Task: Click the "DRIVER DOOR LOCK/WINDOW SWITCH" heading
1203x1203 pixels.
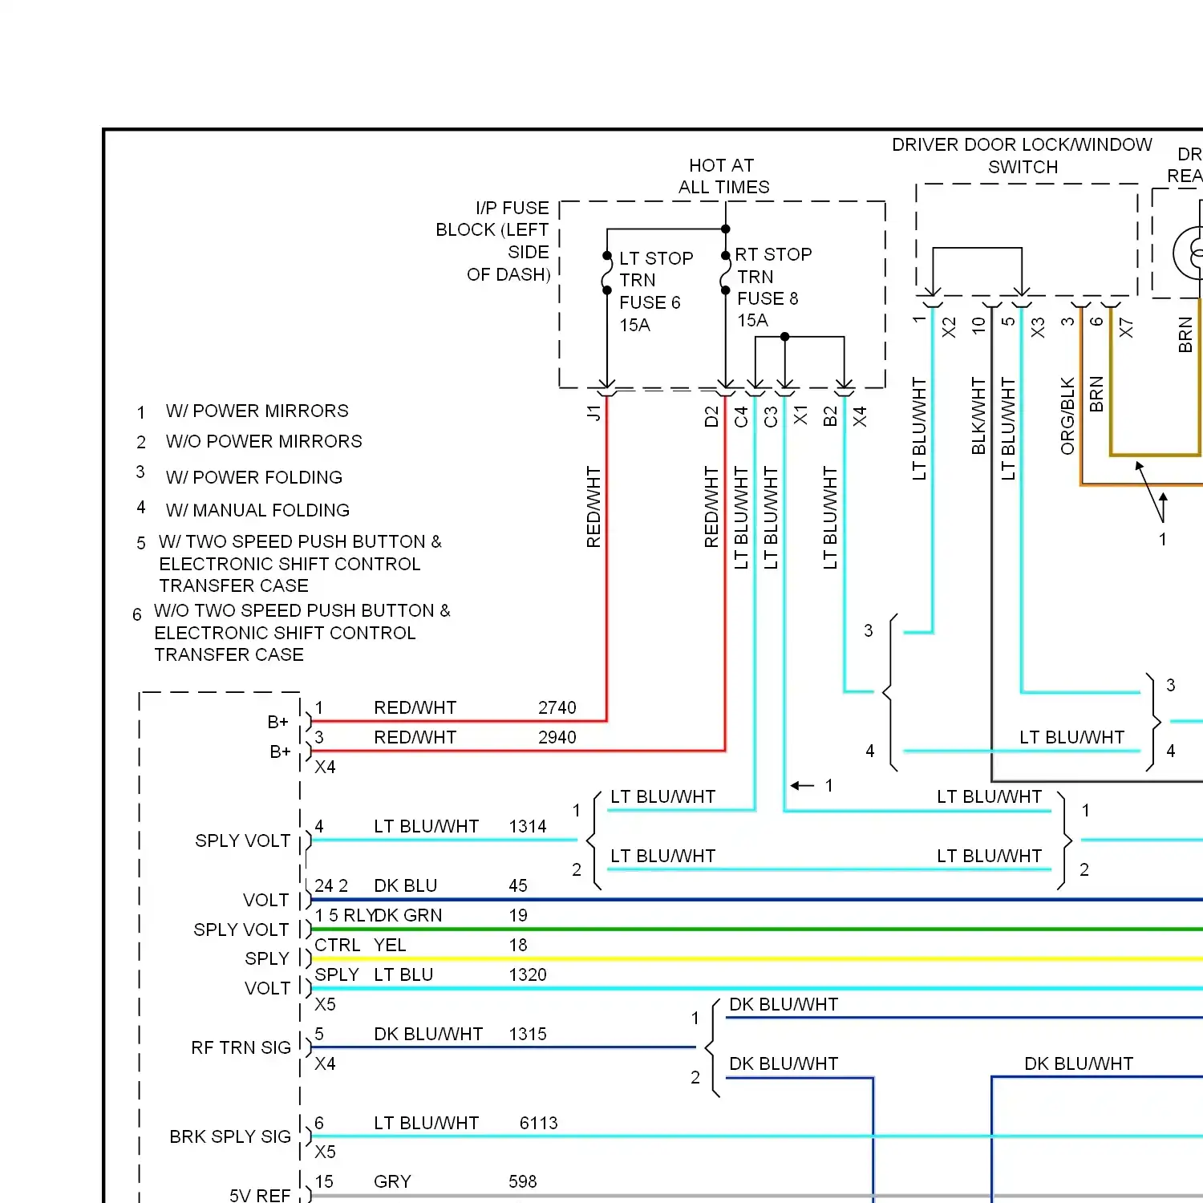Action: (x=1023, y=156)
